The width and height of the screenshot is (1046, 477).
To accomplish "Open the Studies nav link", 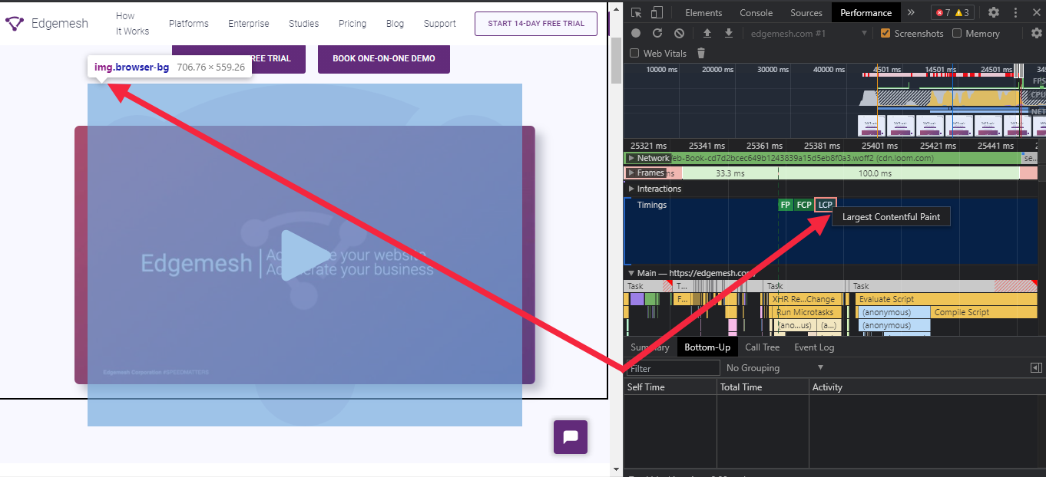I will tap(303, 24).
